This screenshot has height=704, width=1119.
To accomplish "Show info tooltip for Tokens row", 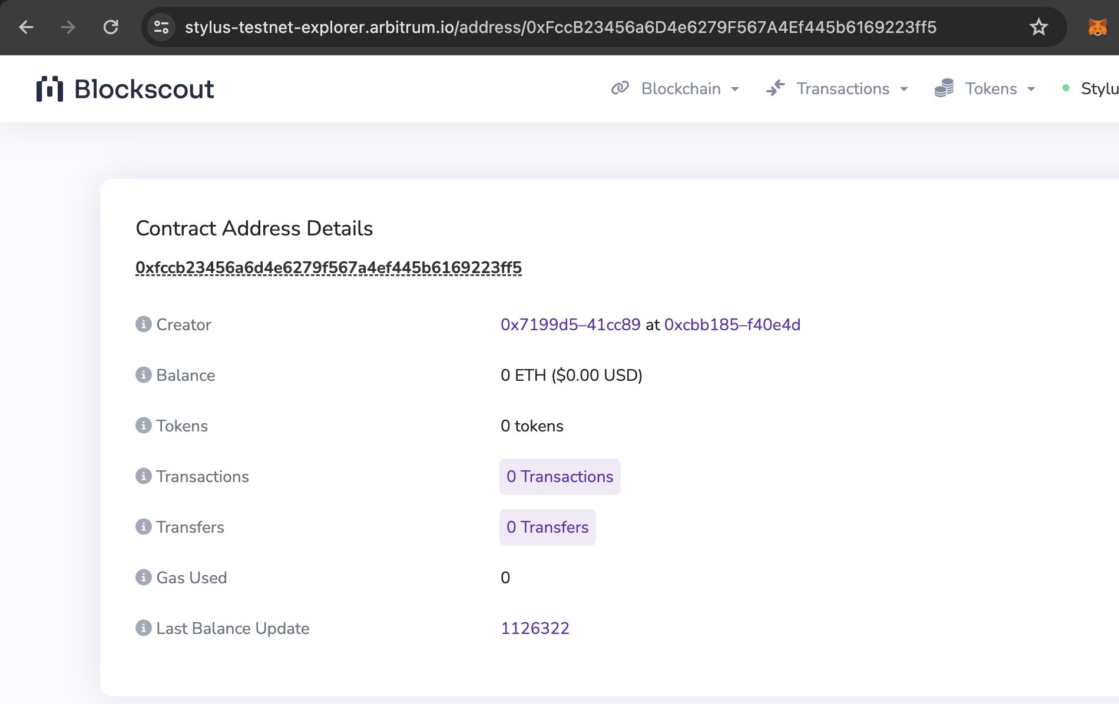I will [143, 426].
